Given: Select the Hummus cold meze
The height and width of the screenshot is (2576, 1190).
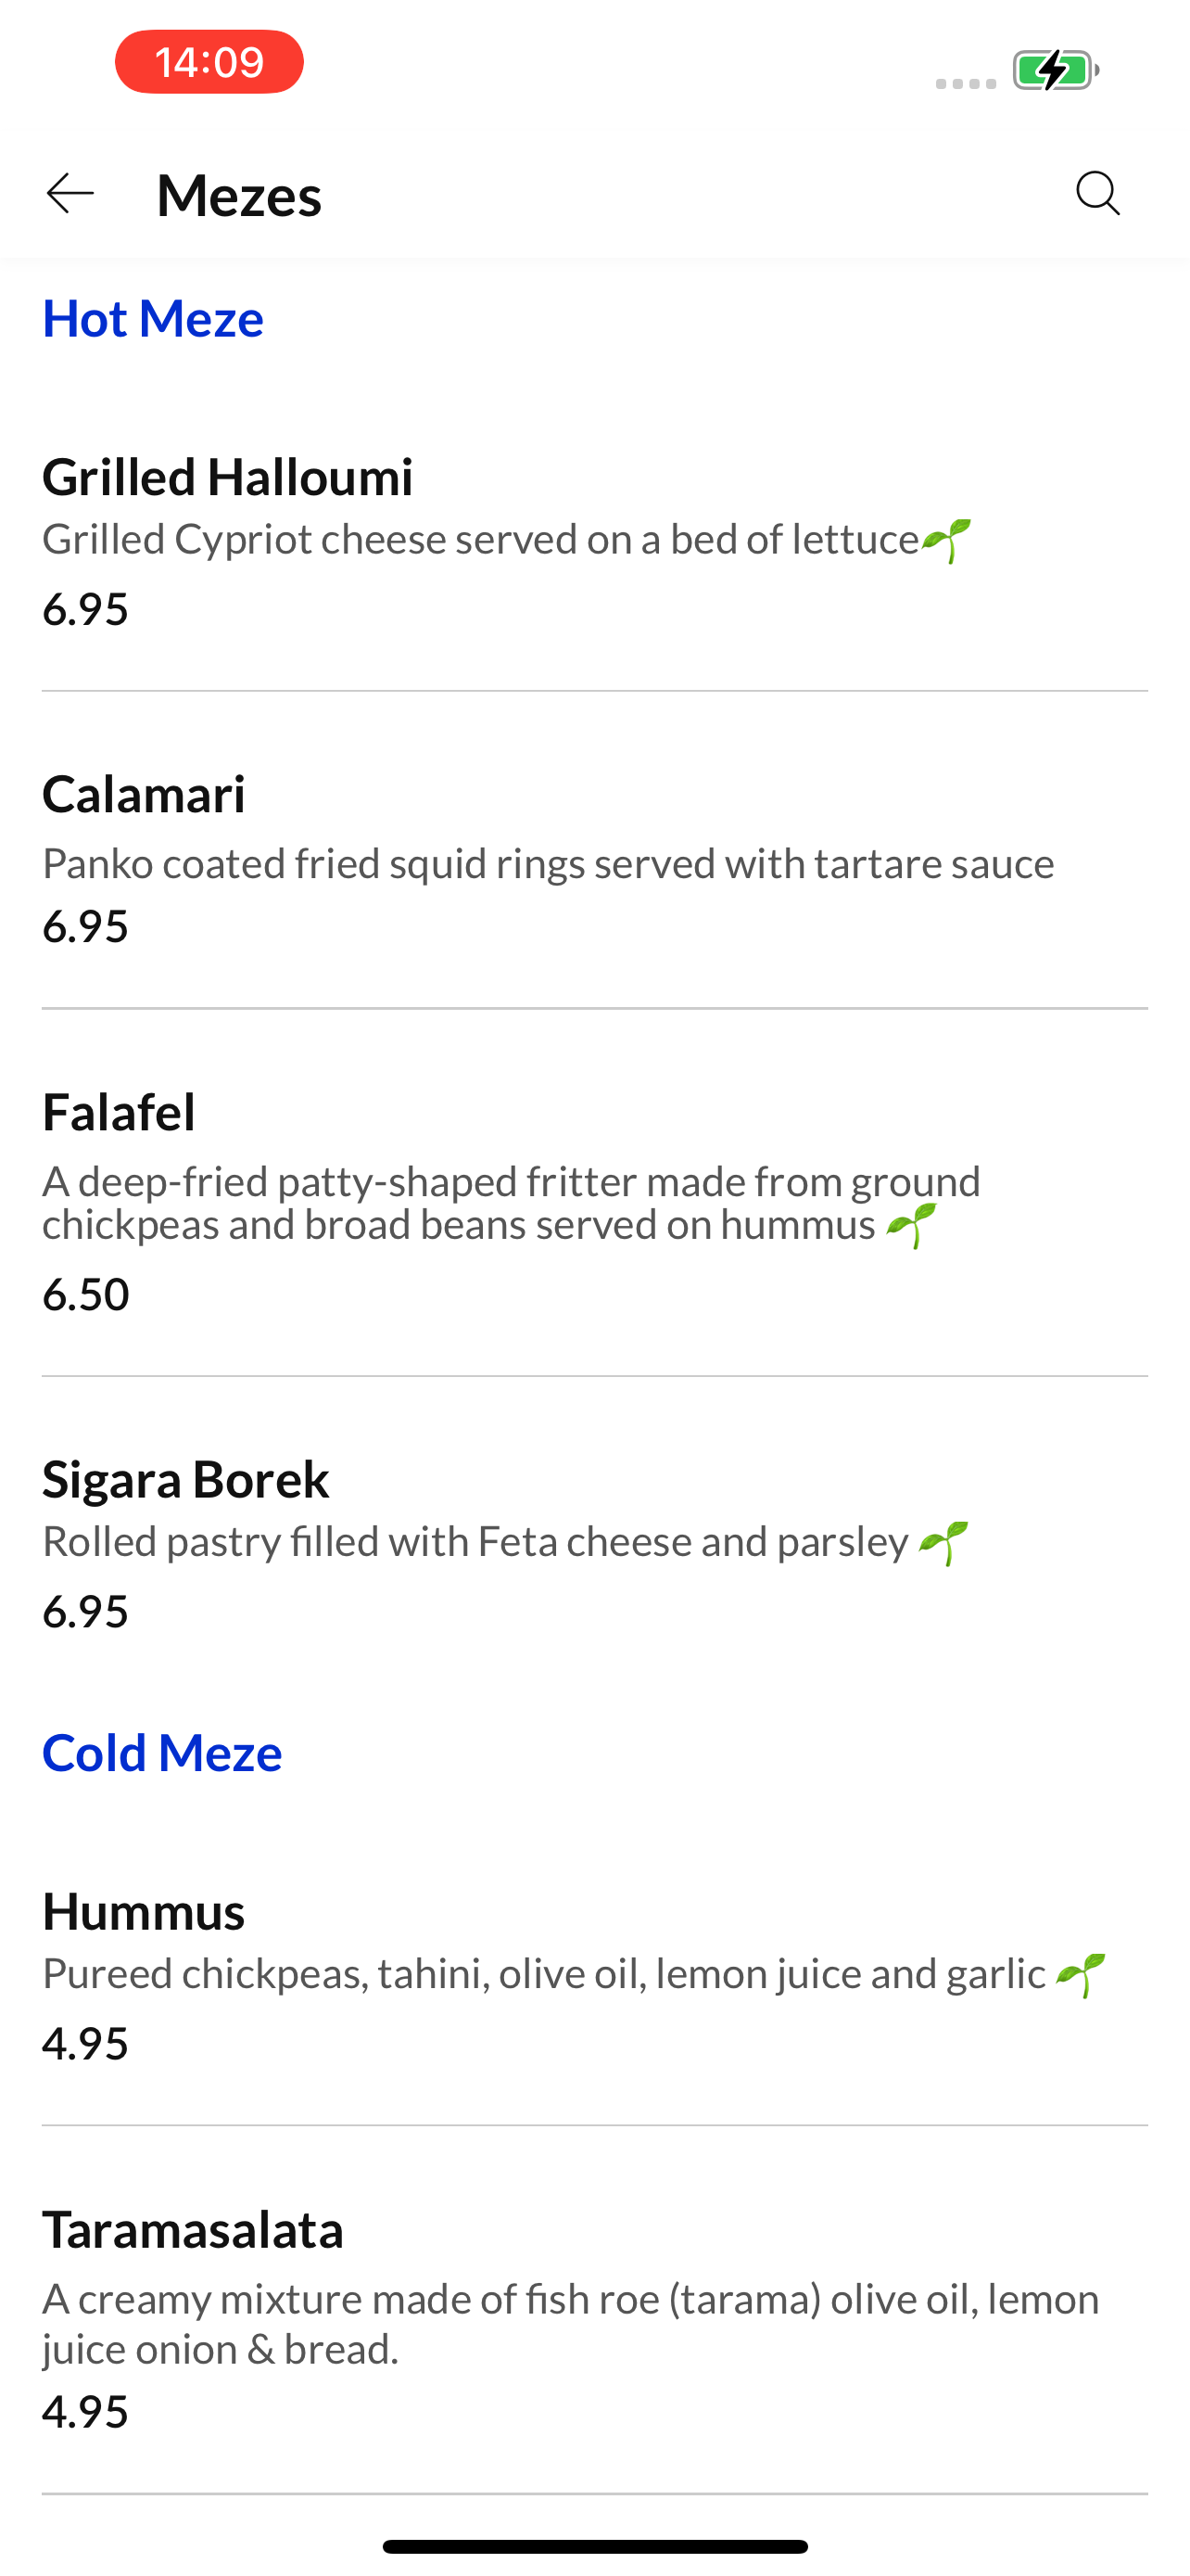Looking at the screenshot, I should tap(144, 1912).
